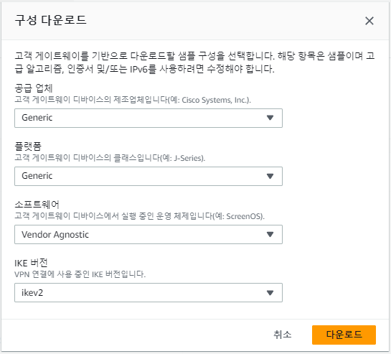Image resolution: width=391 pixels, height=354 pixels.
Task: Click the 소프트웨어 field label
Action: (37, 205)
